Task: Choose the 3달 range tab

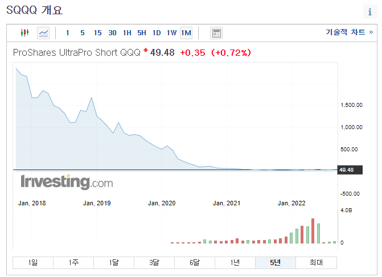Action: [154, 262]
